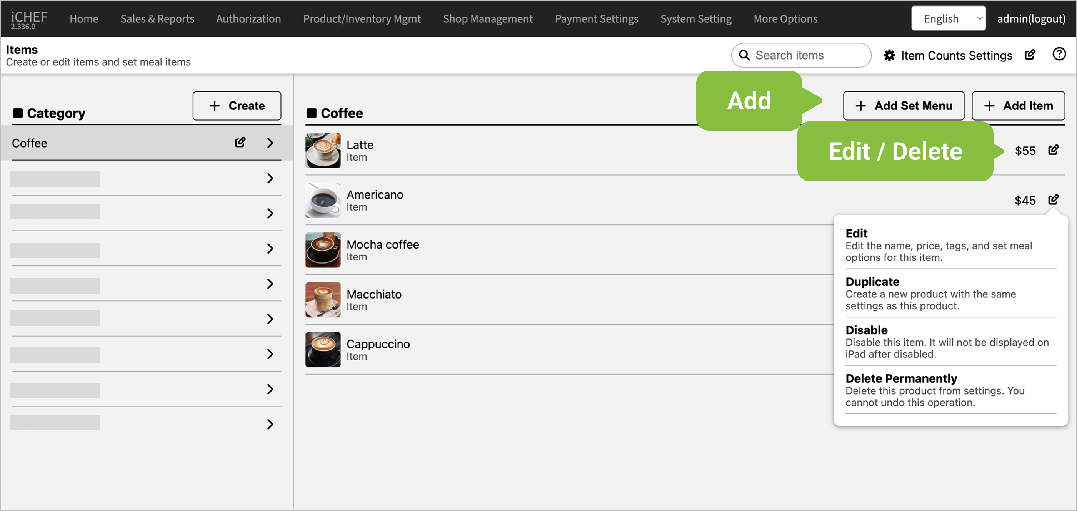Click the edit icon beside Latte price
This screenshot has width=1077, height=511.
(1053, 150)
